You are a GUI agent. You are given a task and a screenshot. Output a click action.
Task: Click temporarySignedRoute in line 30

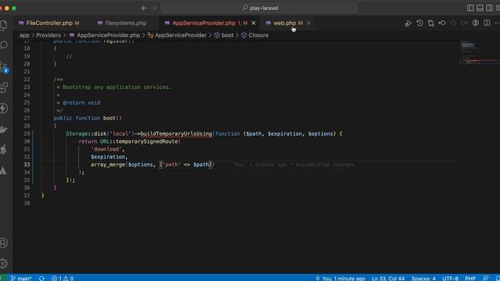pyautogui.click(x=147, y=141)
